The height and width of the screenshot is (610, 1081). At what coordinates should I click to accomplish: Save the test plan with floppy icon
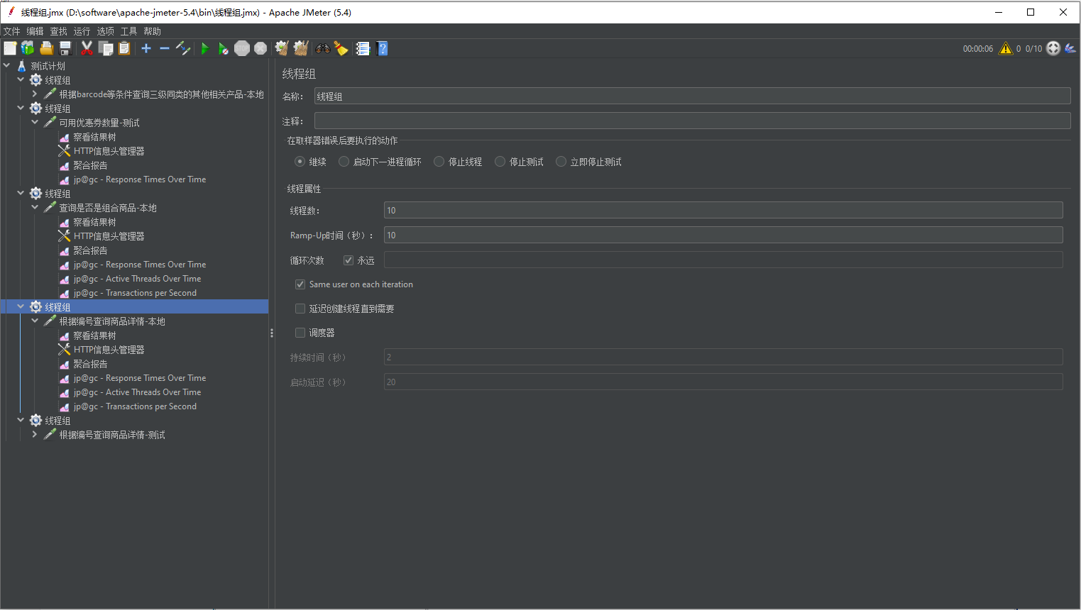click(65, 48)
